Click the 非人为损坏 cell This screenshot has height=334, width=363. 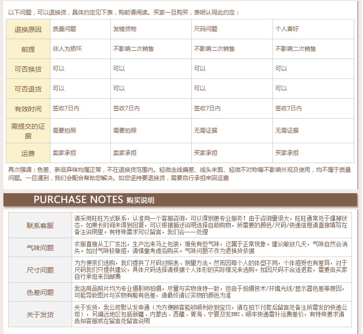[67, 49]
